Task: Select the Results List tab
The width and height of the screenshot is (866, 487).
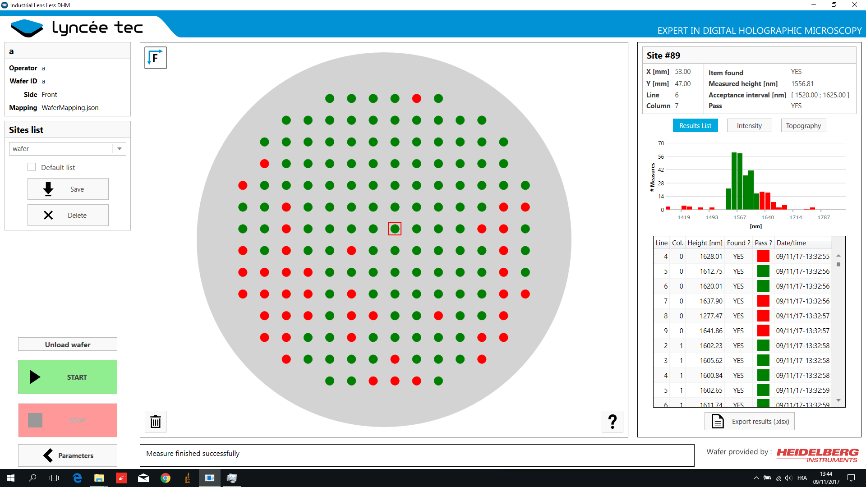Action: click(695, 126)
